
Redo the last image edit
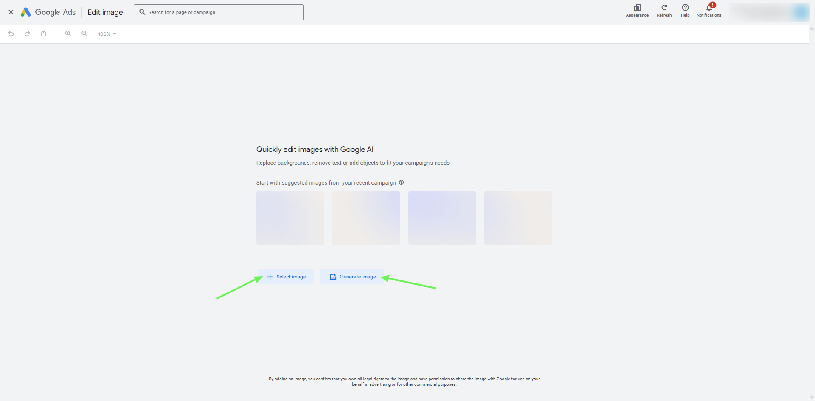27,34
